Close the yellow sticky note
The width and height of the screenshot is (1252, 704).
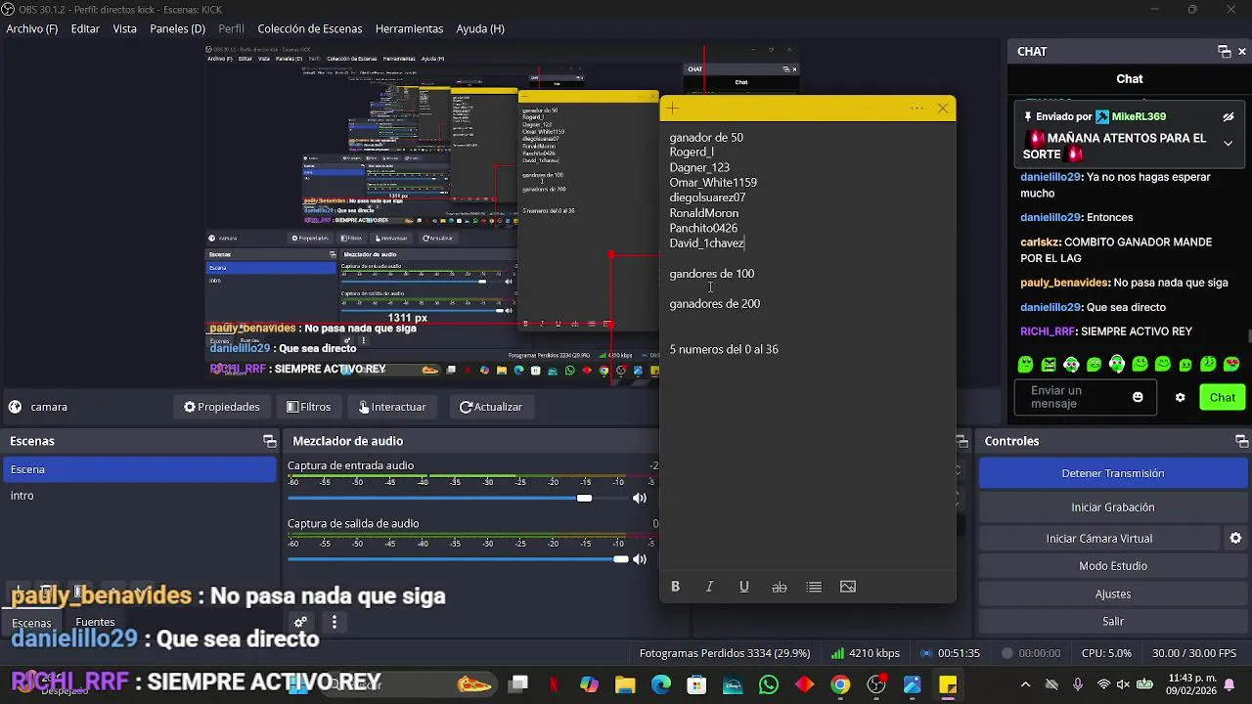tap(943, 109)
